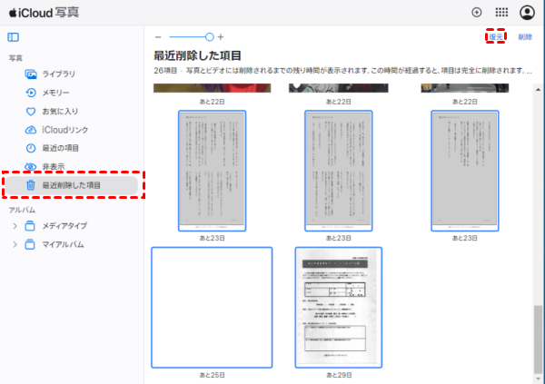This screenshot has width=545, height=384.
Task: Click the マイアルバム album icon
Action: coord(30,244)
